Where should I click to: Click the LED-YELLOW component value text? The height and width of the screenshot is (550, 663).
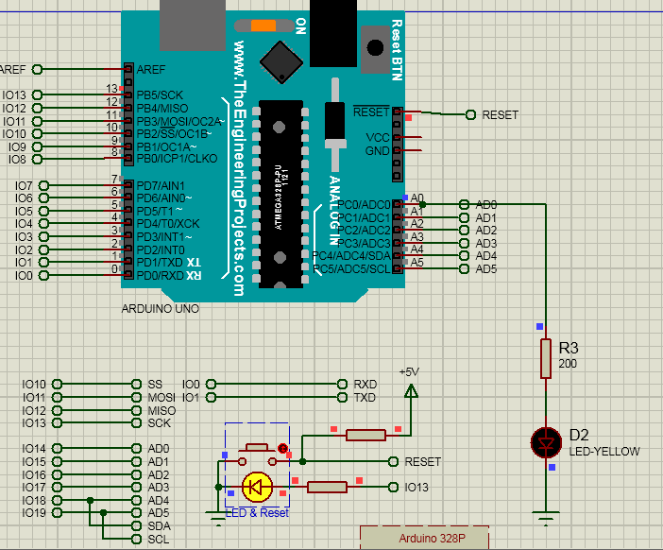(604, 452)
